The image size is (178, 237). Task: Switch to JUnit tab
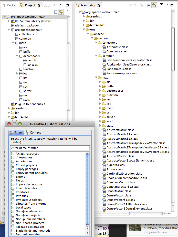50,5
